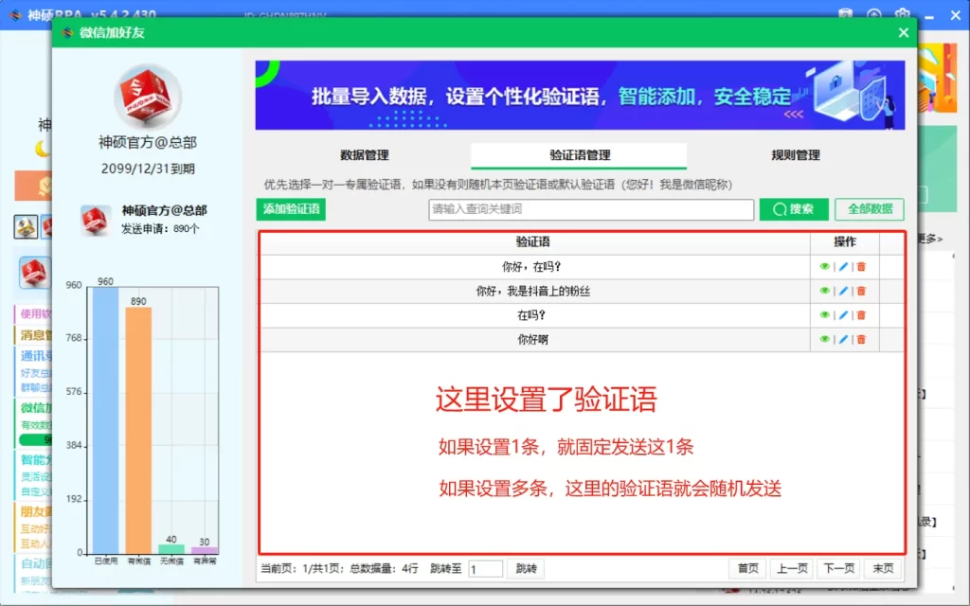The height and width of the screenshot is (606, 970).
Task: Switch to the 数据管理 tab
Action: click(362, 154)
